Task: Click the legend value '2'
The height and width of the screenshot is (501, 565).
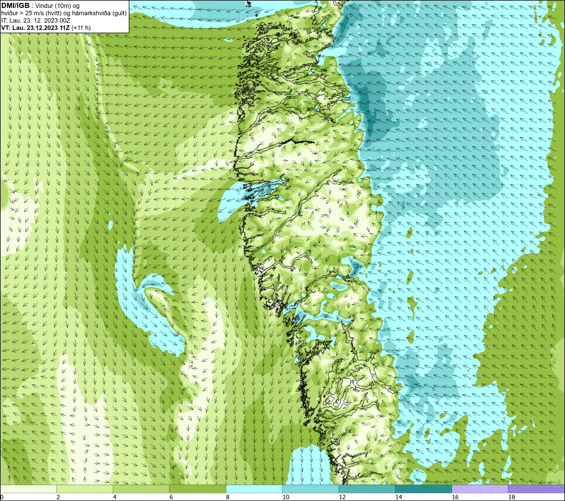Action: coord(58,498)
